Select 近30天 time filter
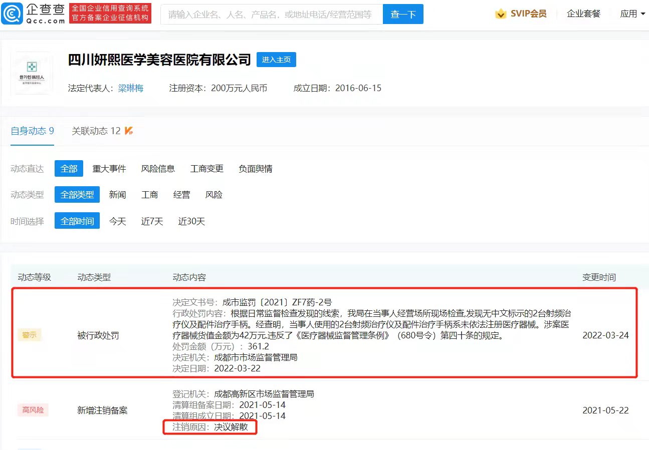 [x=191, y=221]
